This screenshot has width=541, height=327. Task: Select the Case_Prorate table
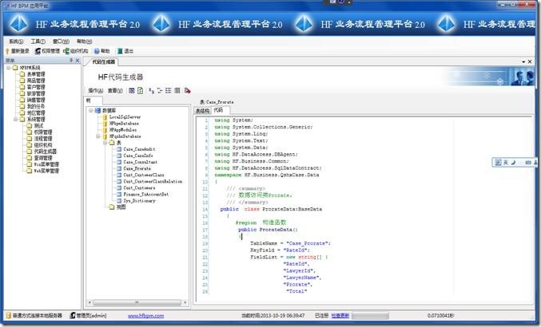tap(134, 168)
